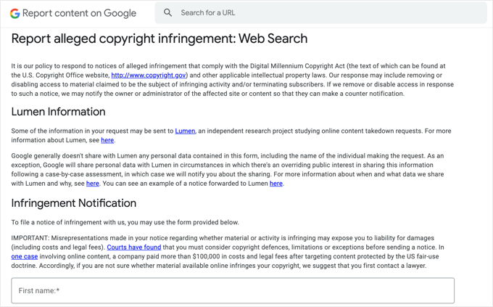Open "here" link for example forwarded notice
This screenshot has width=493, height=307.
276,184
